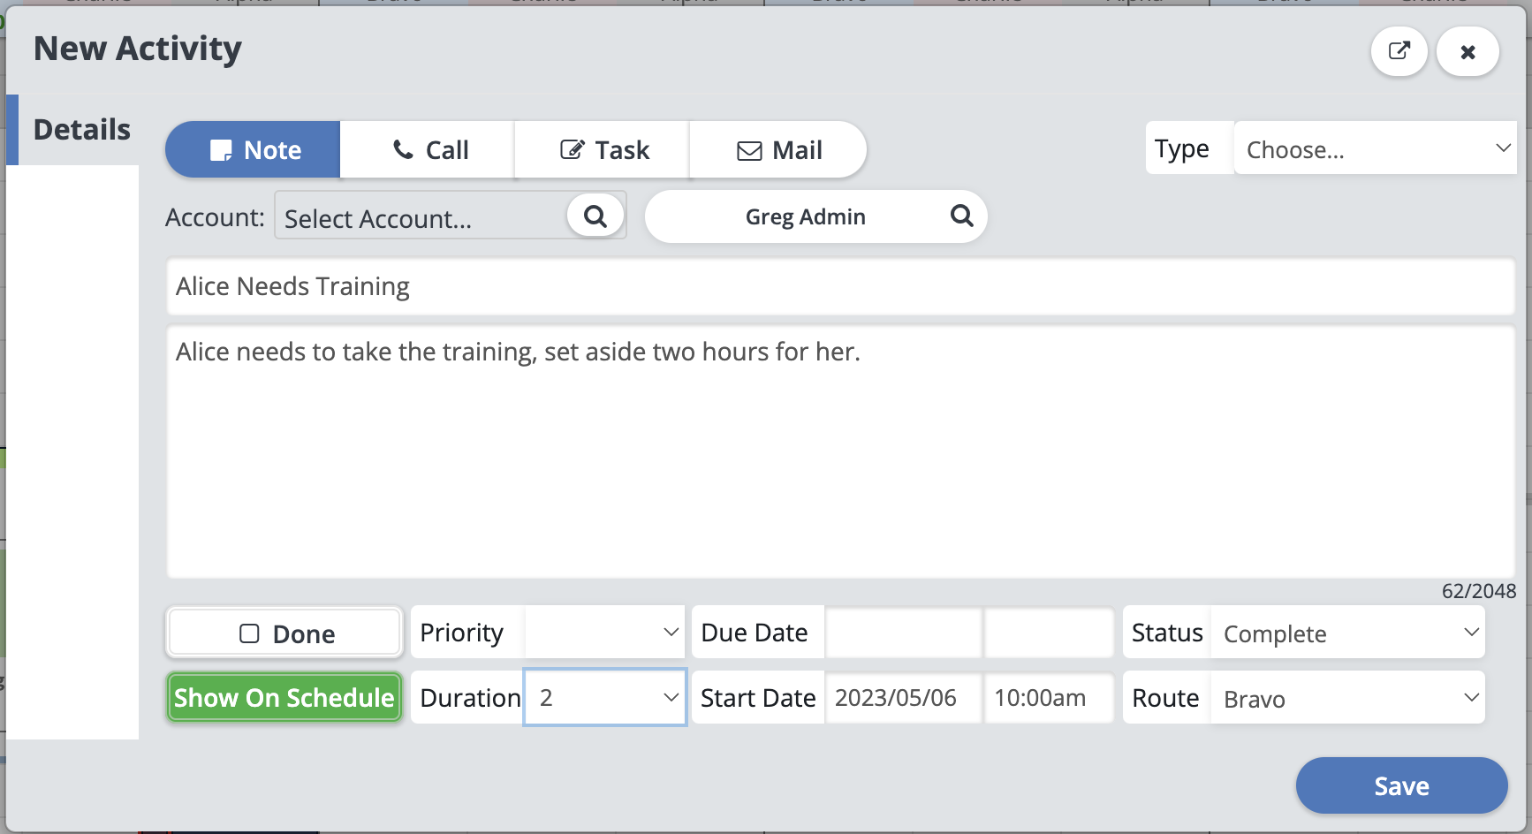Switch to the Call activity tab
The height and width of the screenshot is (834, 1532).
[x=429, y=150]
